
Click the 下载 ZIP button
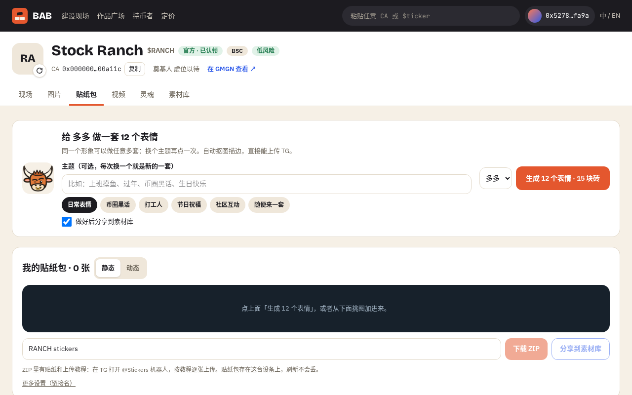[x=526, y=349]
